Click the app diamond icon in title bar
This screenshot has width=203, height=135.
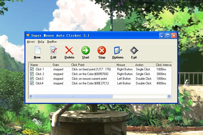pyautogui.click(x=28, y=35)
